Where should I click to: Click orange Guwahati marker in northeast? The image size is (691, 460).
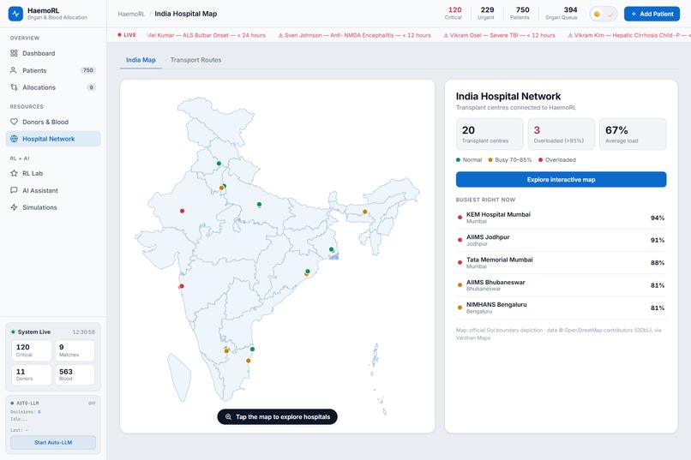pos(365,212)
